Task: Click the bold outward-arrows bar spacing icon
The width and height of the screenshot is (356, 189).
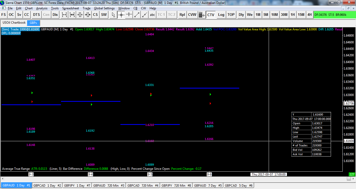Action: 72,15
